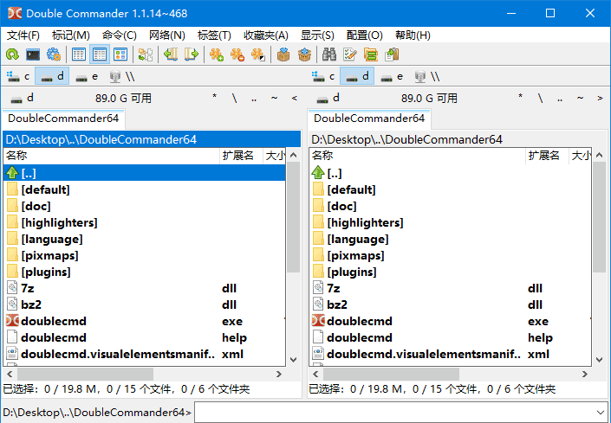Image resolution: width=611 pixels, height=423 pixels.
Task: Select drive c in right panel
Action: coord(323,76)
